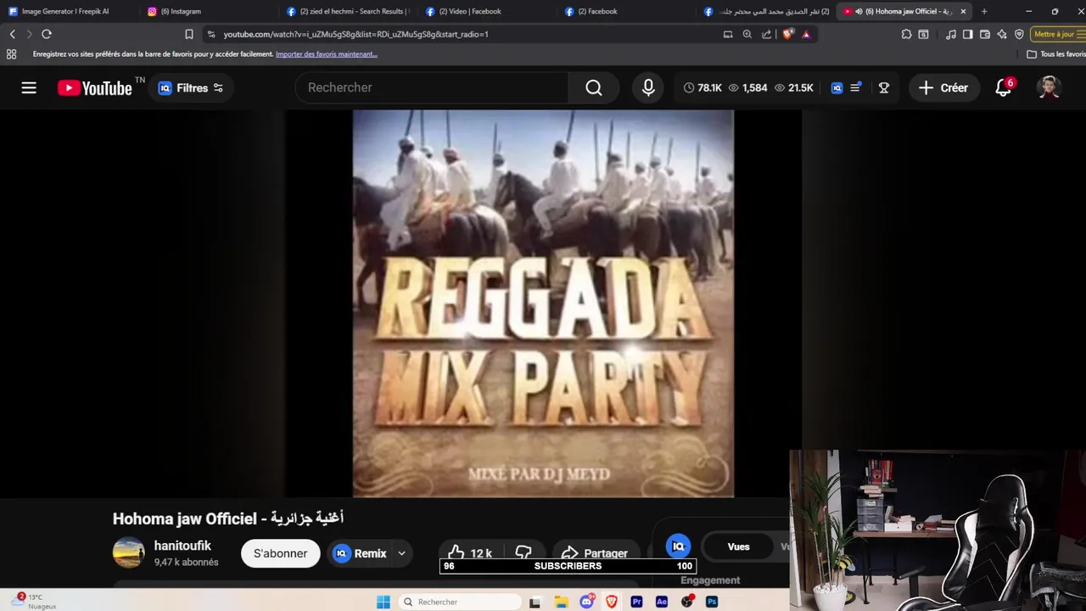Image resolution: width=1086 pixels, height=611 pixels.
Task: Open the YouTube hamburger guide menu
Action: pos(29,87)
